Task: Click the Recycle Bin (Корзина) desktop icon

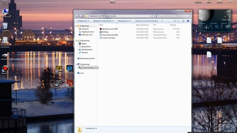Action: 5,27
